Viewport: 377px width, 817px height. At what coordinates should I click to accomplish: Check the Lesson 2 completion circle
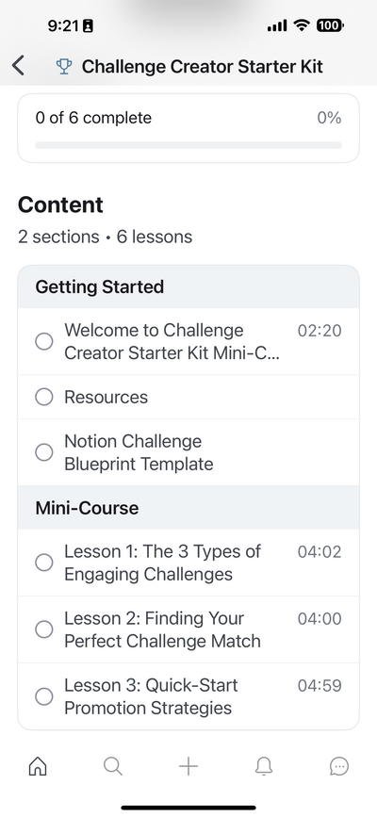(43, 629)
